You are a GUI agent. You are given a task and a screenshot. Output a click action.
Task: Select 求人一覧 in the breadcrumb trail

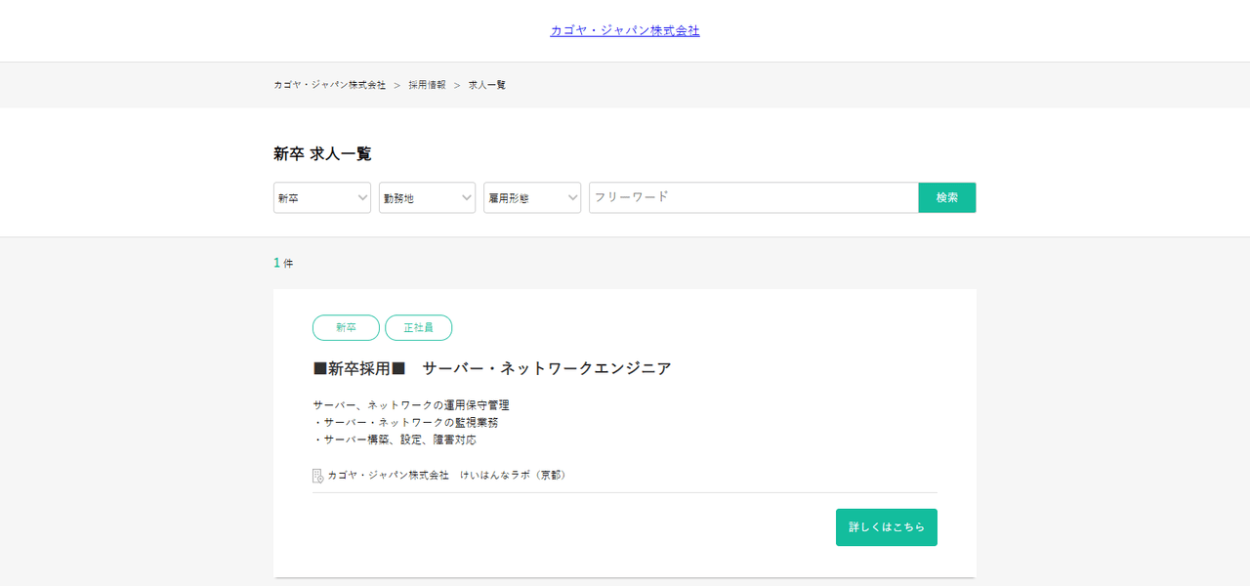[486, 85]
